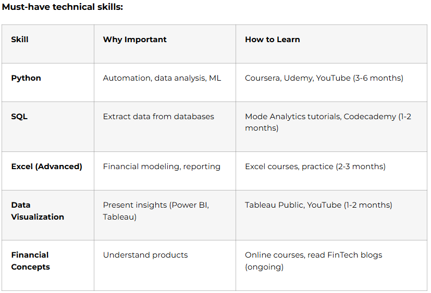Image resolution: width=431 pixels, height=293 pixels.
Task: Click 'Excel courses, practice (2-3 months)' cell
Action: point(315,167)
